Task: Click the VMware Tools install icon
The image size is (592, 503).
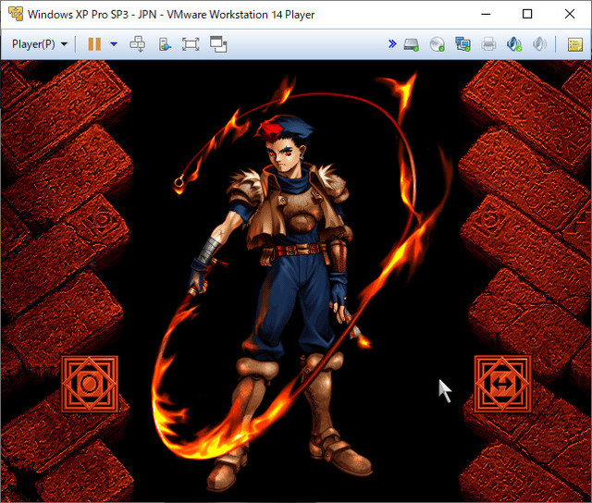Action: click(x=165, y=44)
